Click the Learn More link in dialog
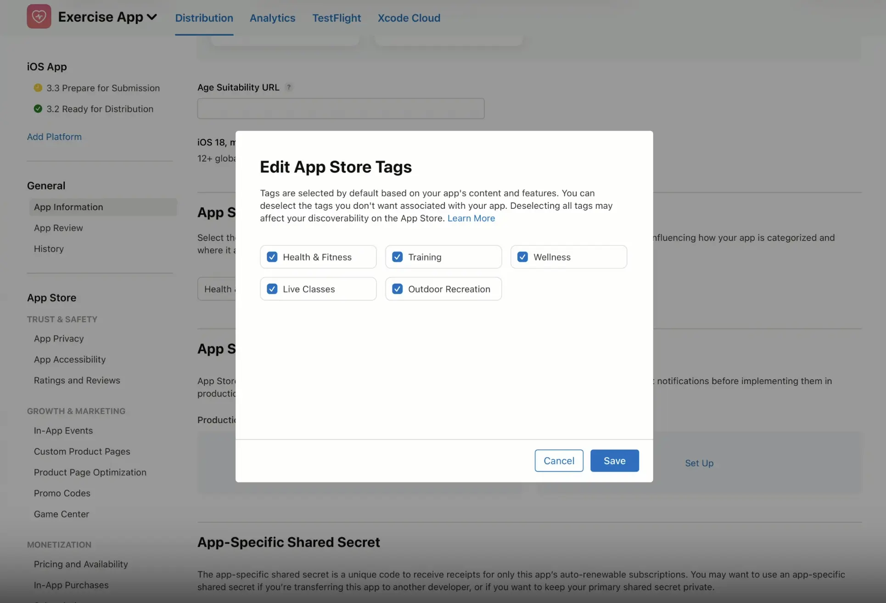The height and width of the screenshot is (603, 886). (x=471, y=218)
